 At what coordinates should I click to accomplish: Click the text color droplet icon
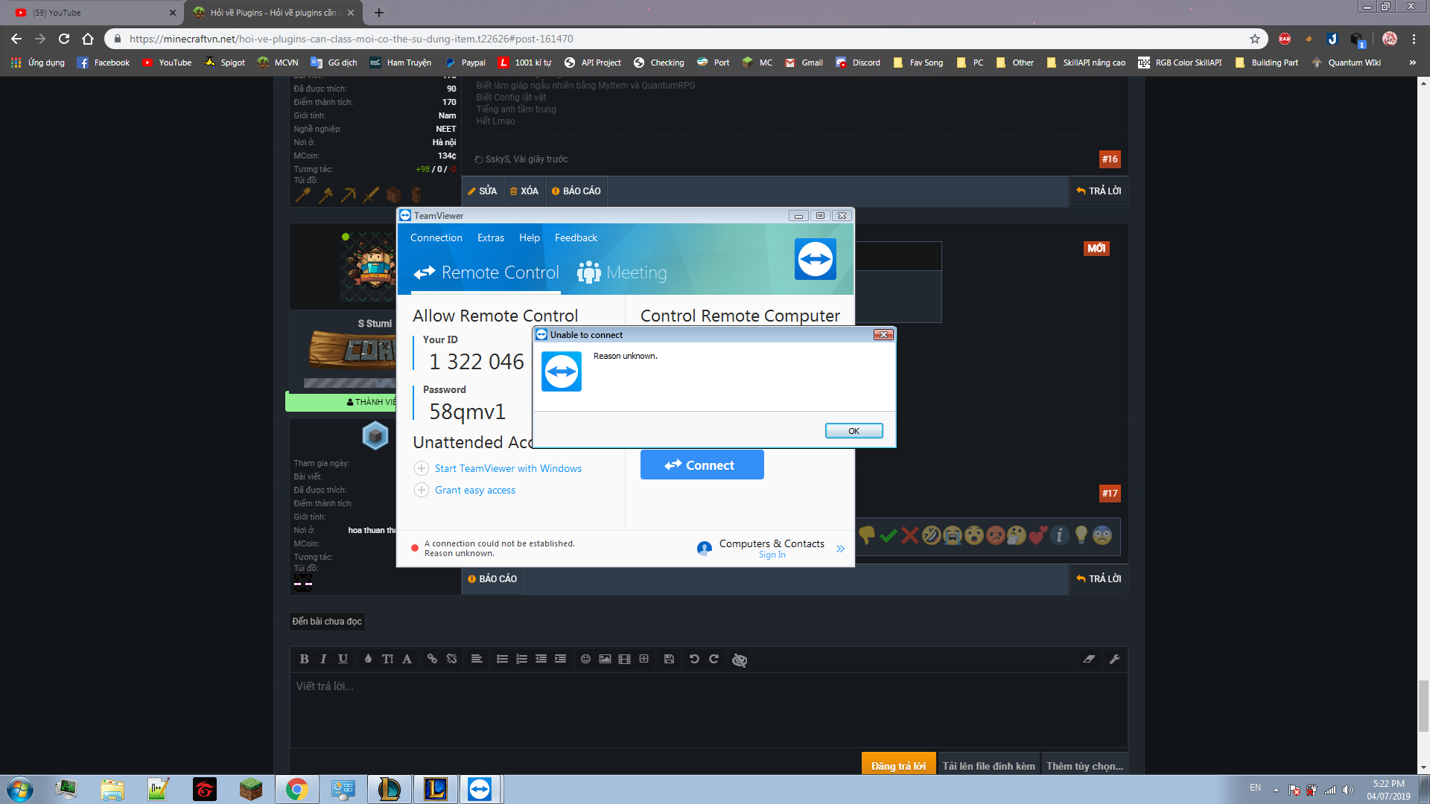pos(368,659)
